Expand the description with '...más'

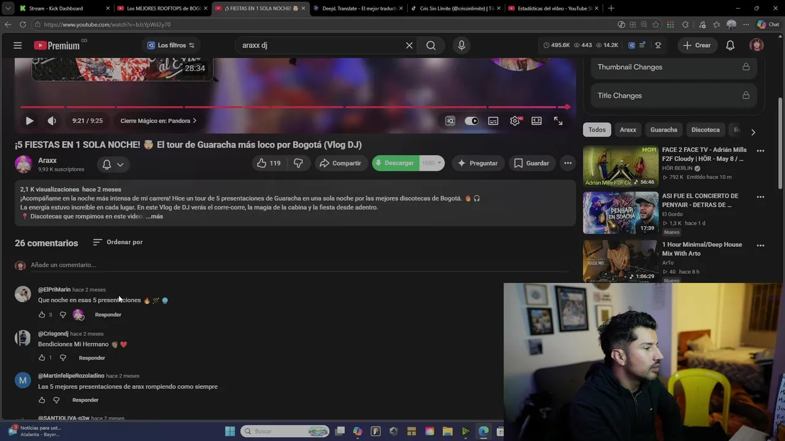point(155,216)
